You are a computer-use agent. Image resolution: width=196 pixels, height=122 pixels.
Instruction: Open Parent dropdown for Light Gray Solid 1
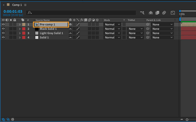tap(162, 33)
